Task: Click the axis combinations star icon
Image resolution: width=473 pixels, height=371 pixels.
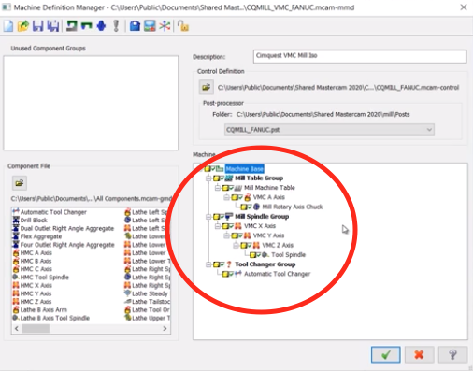Action: [x=165, y=26]
